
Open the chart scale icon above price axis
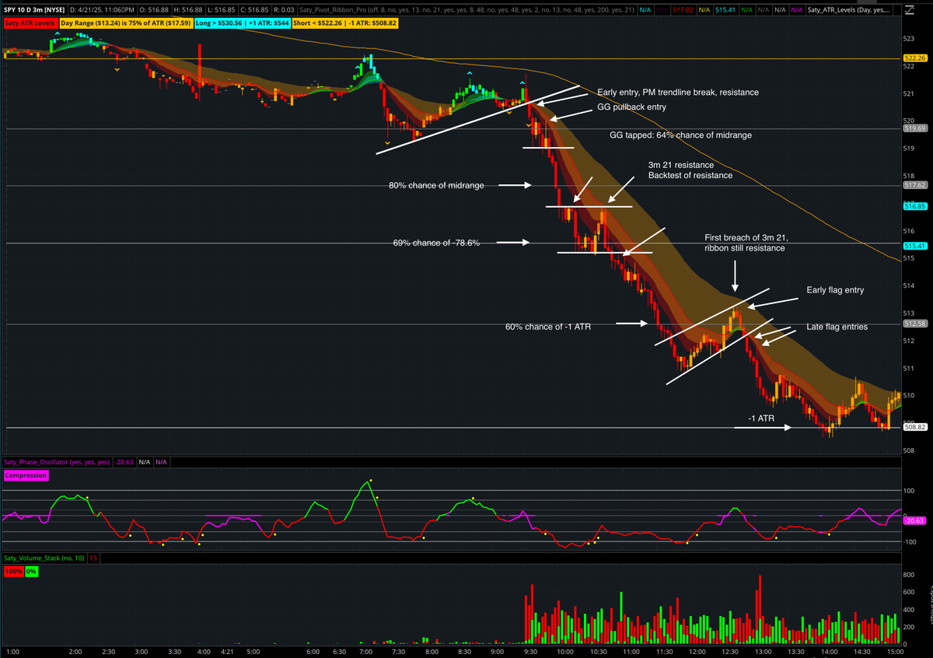908,9
